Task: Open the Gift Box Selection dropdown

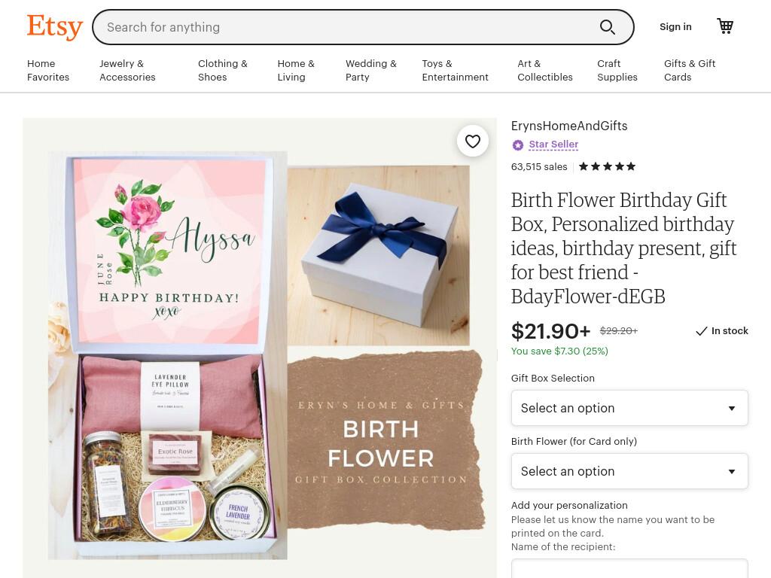Action: tap(629, 408)
